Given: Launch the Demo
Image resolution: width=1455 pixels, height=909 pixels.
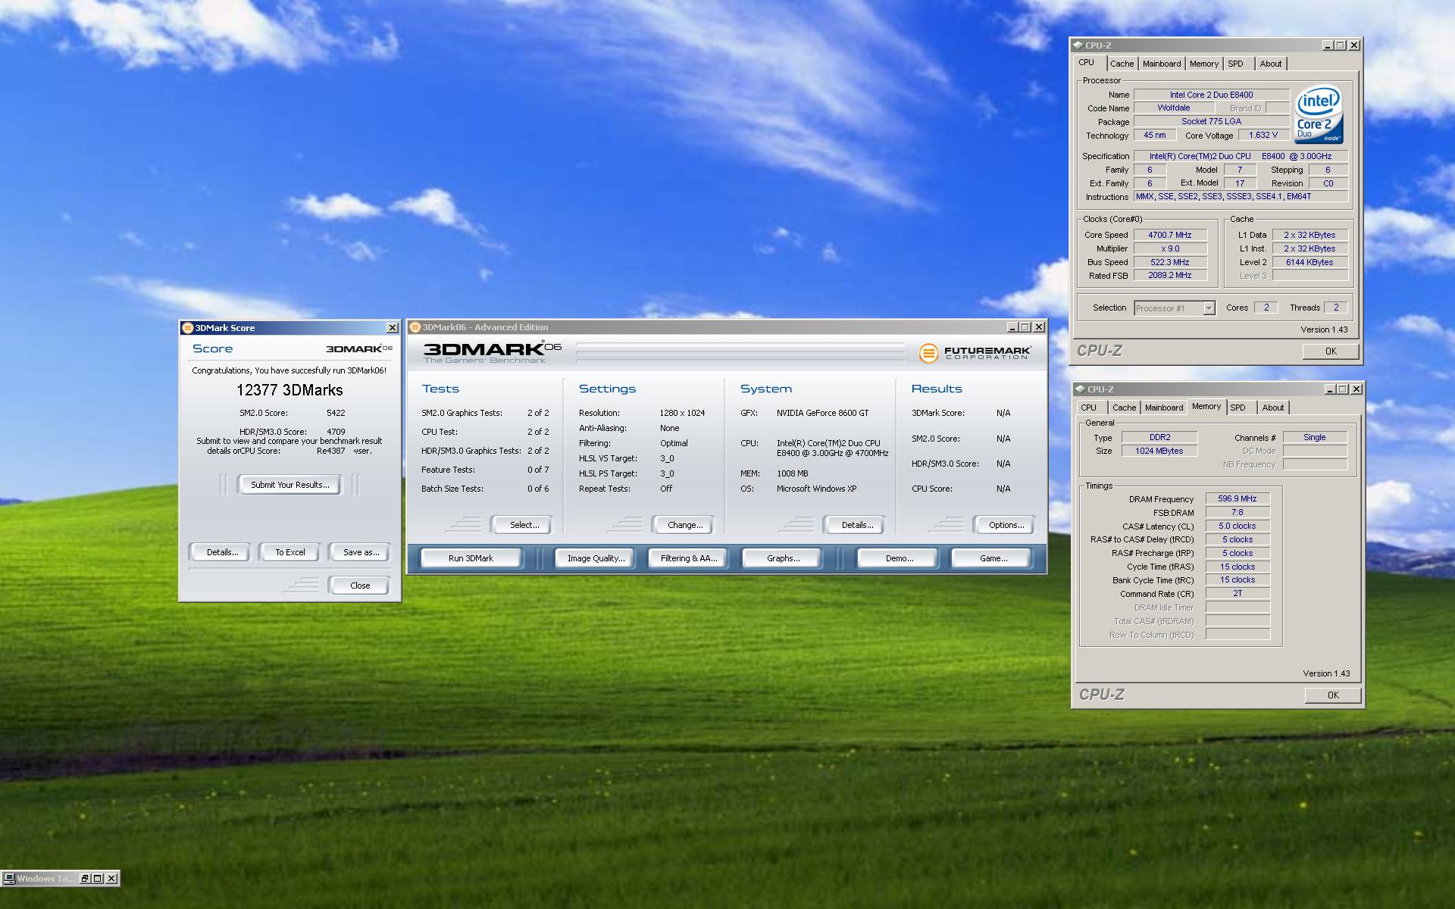Looking at the screenshot, I should coord(899,558).
